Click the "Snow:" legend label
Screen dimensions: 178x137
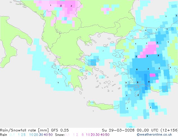(60, 135)
